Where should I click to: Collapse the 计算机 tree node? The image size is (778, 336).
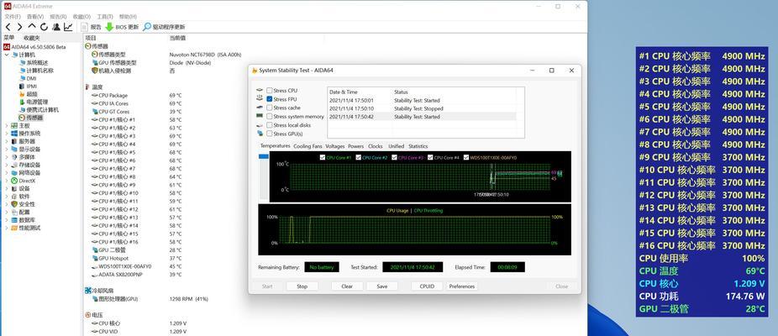(7, 55)
